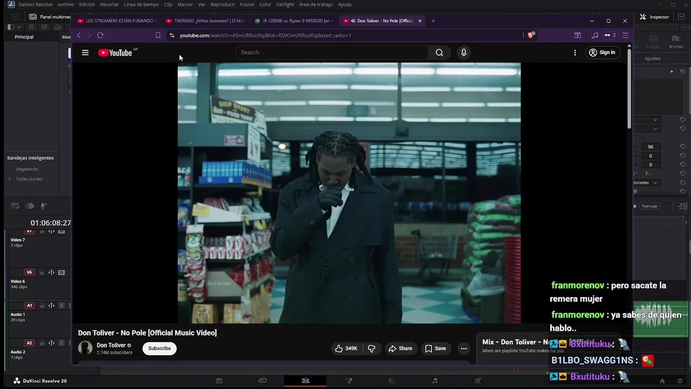
Task: Open a new browser tab
Action: pos(433,21)
